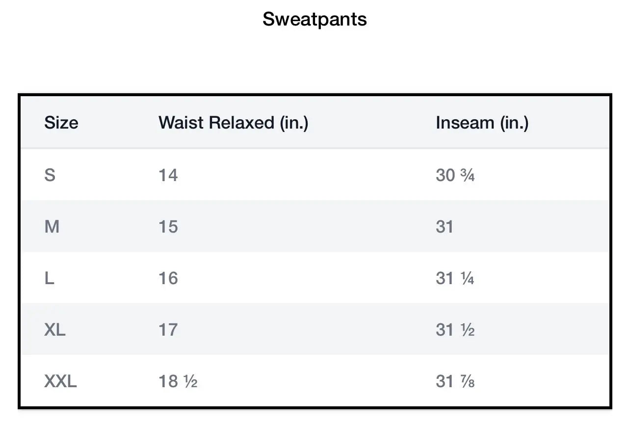Click the 18 ½ waist measurement
Screen dimensions: 630x424
(x=178, y=381)
